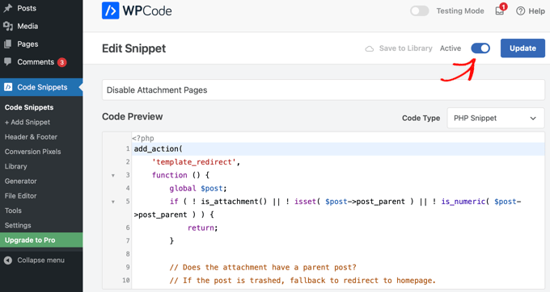The width and height of the screenshot is (550, 292).
Task: Open Tools submenu item
Action: point(13,211)
